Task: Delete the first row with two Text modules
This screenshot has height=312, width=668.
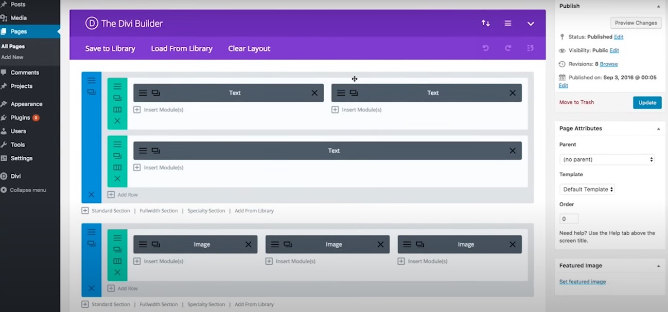Action: click(117, 121)
